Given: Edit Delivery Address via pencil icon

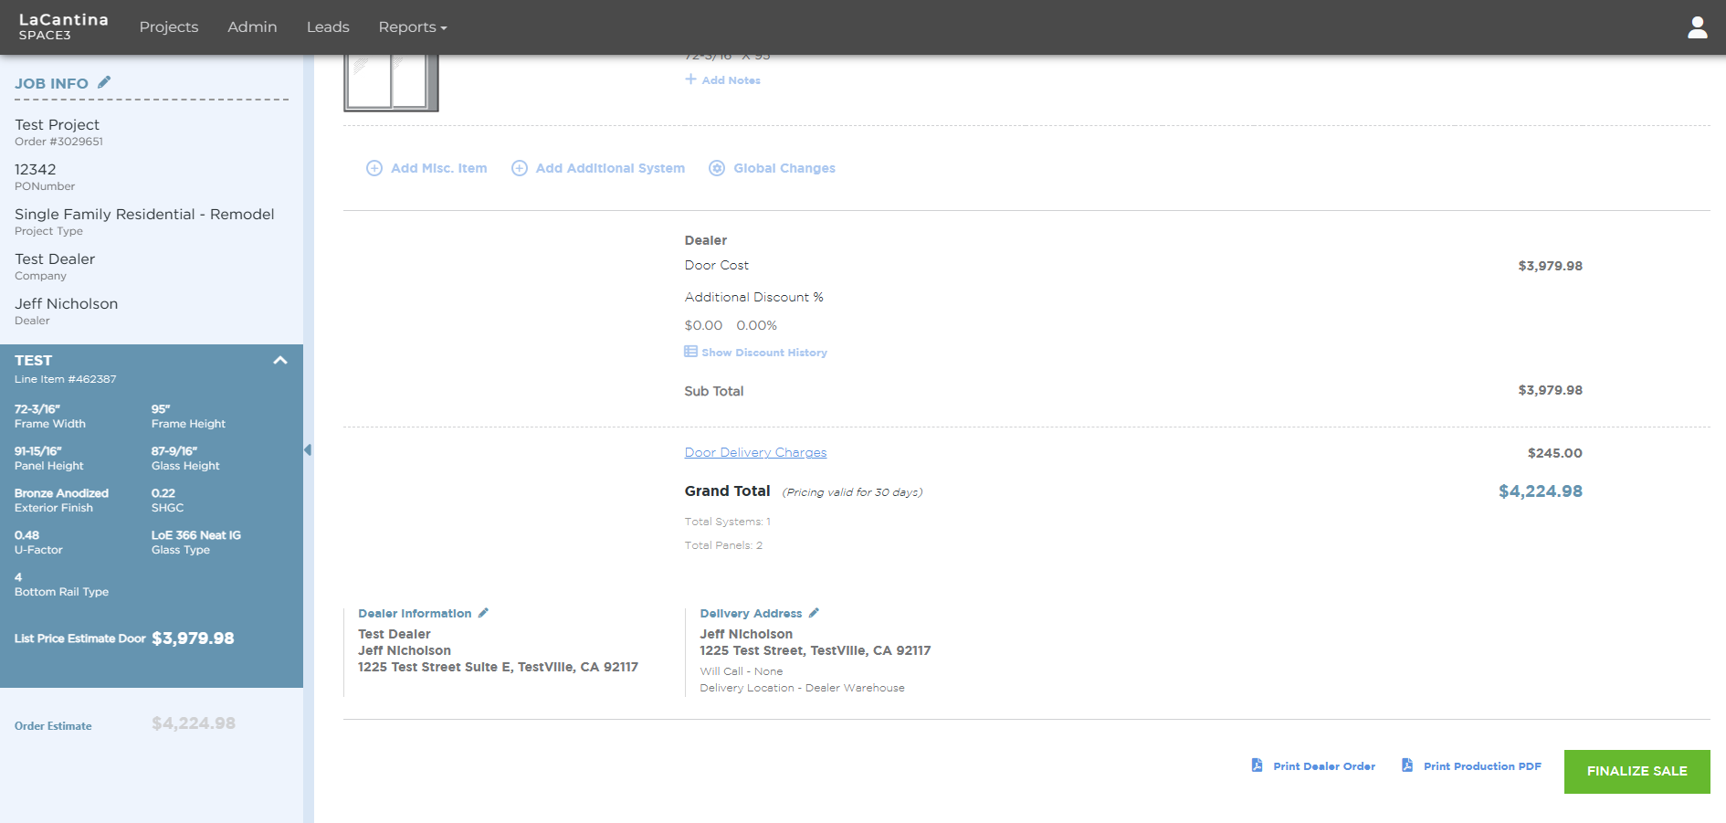Looking at the screenshot, I should 814,613.
